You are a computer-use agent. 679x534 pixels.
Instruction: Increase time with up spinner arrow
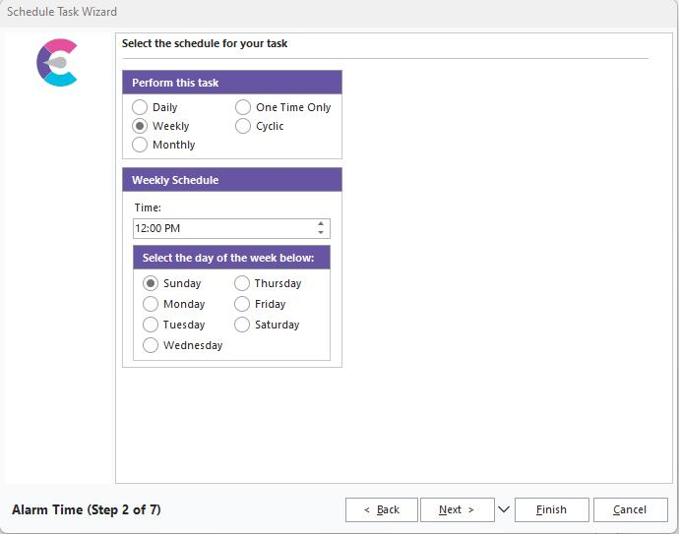click(x=321, y=223)
